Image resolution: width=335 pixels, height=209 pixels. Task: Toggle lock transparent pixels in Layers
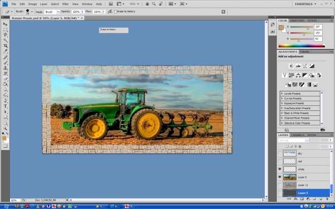[287, 146]
